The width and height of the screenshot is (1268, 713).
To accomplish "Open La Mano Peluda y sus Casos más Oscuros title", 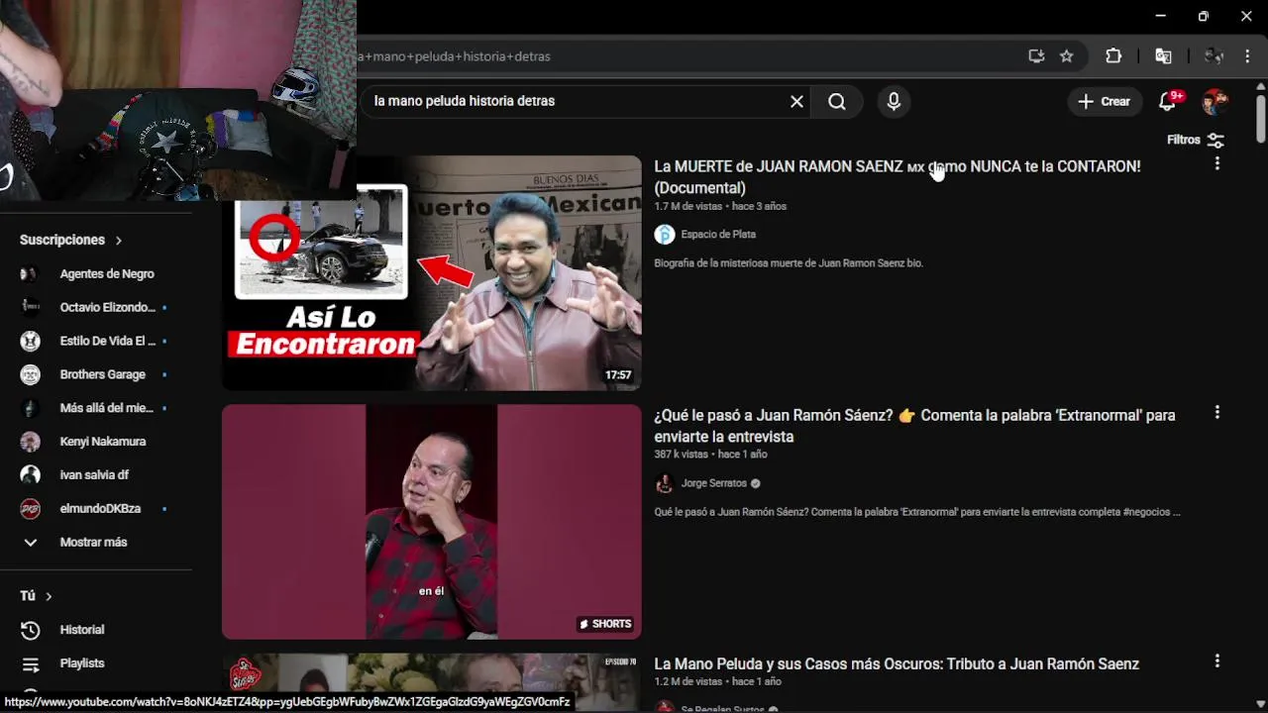I will (897, 663).
